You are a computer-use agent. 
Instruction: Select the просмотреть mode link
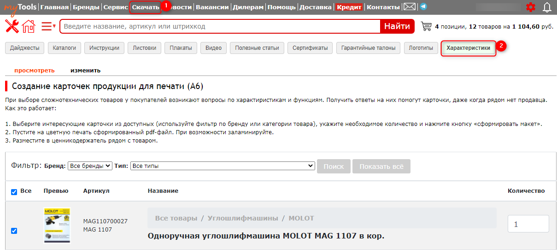coord(35,71)
